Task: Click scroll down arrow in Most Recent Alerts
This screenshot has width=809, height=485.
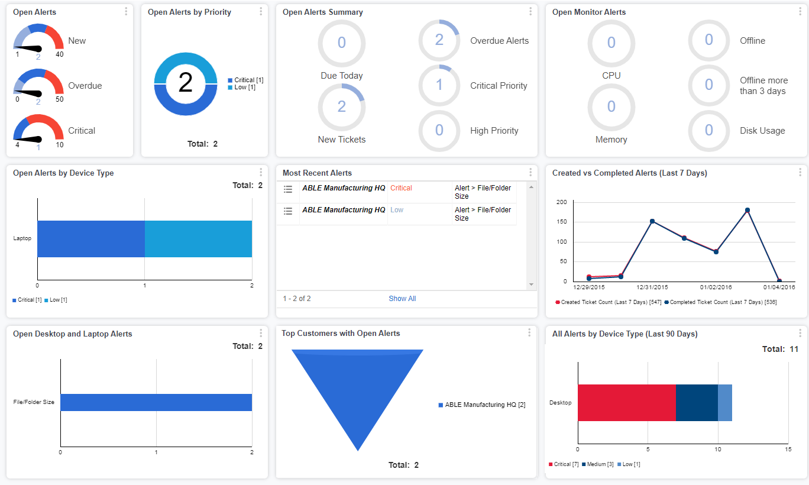Action: pos(531,284)
